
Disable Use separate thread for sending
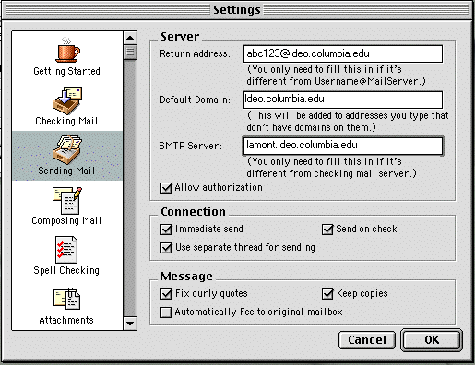pyautogui.click(x=166, y=248)
